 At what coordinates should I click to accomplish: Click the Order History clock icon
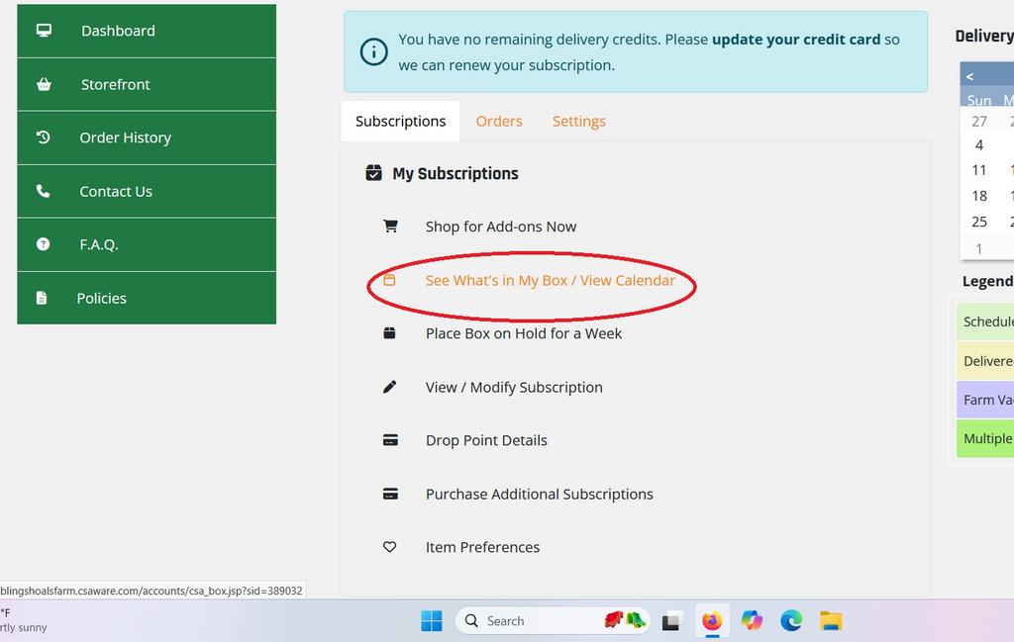pos(43,137)
